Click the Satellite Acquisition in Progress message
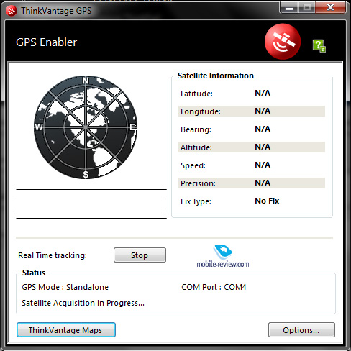This screenshot has height=351, width=351. pos(83,303)
